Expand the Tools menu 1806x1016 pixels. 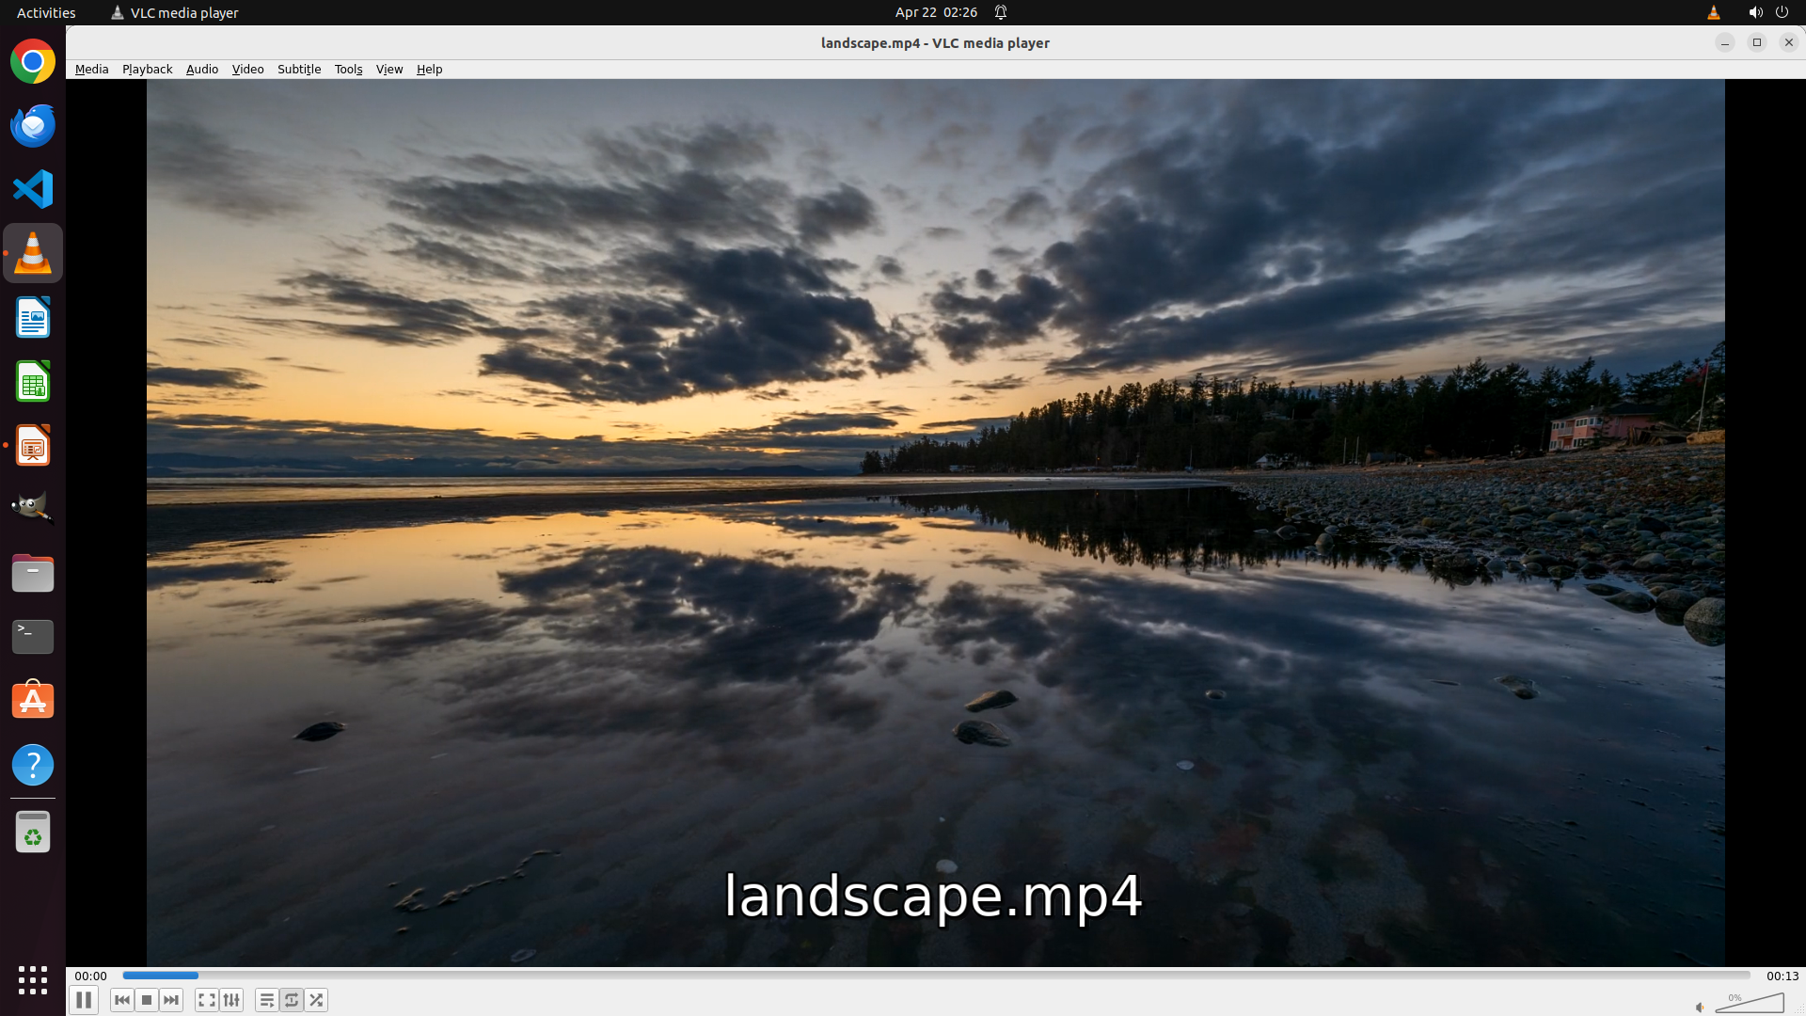point(348,69)
